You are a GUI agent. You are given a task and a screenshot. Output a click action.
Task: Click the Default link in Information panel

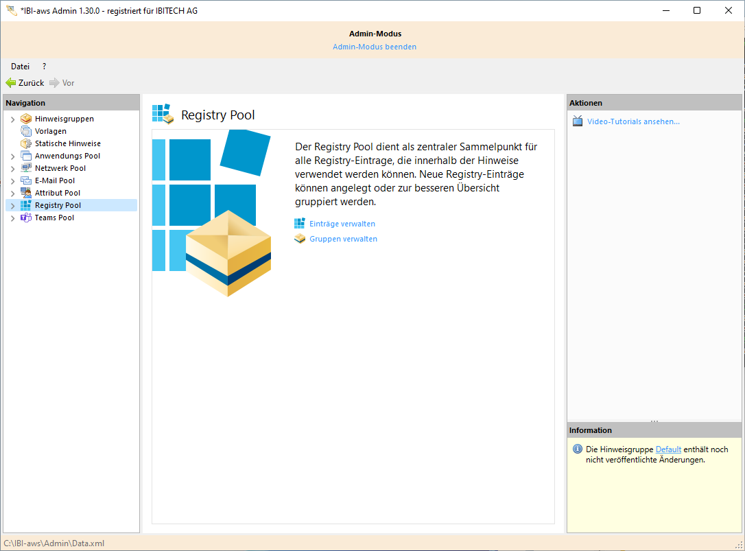pos(668,449)
